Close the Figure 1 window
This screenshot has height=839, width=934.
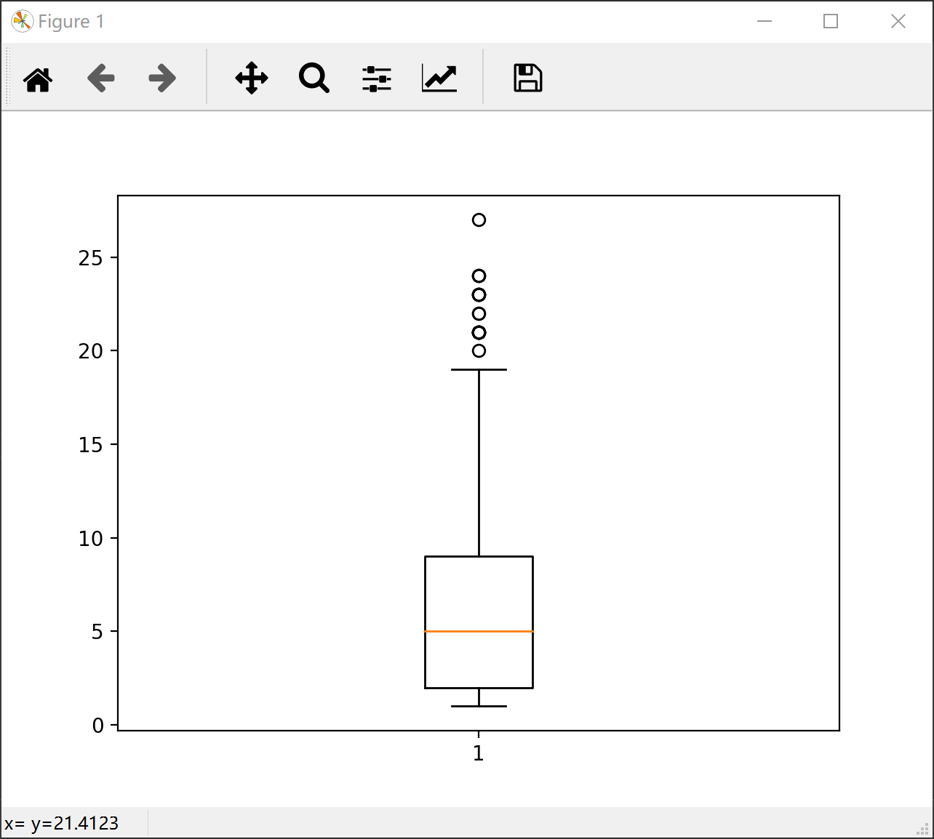[x=898, y=21]
